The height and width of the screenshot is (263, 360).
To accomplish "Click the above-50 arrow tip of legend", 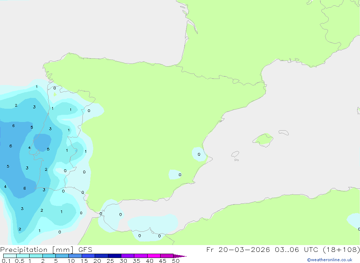I will 180,256.
